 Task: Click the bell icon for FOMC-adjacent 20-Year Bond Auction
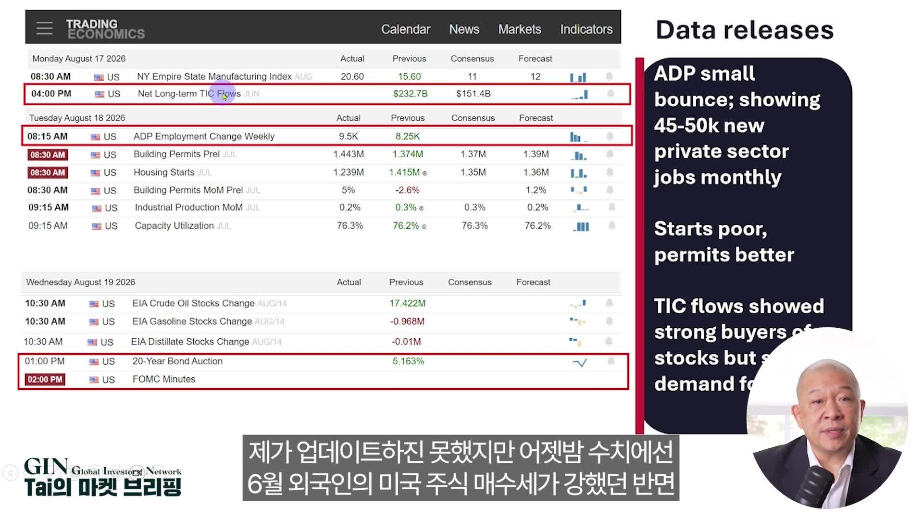611,361
